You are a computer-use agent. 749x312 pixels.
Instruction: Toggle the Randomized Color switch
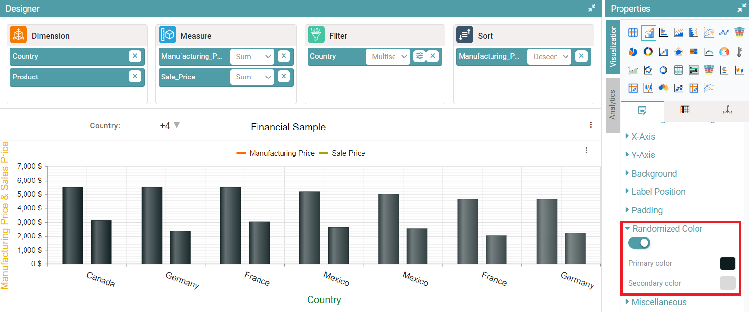pos(639,243)
